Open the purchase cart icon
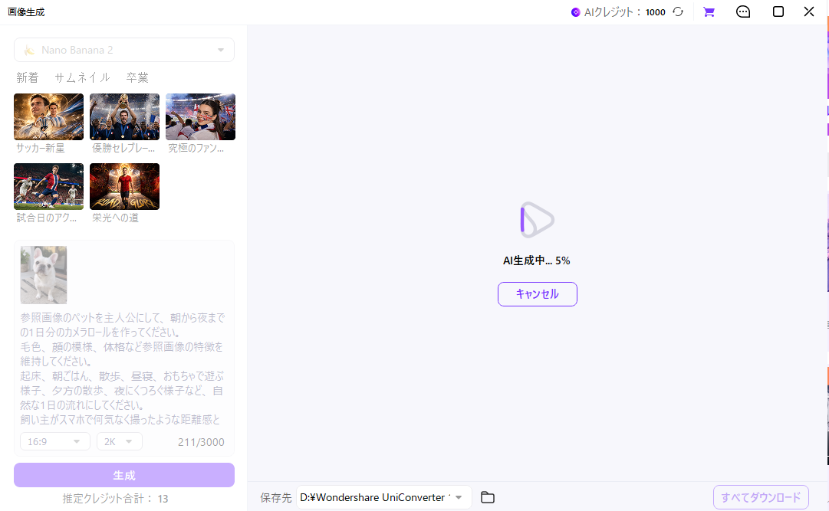Image resolution: width=829 pixels, height=511 pixels. point(709,11)
